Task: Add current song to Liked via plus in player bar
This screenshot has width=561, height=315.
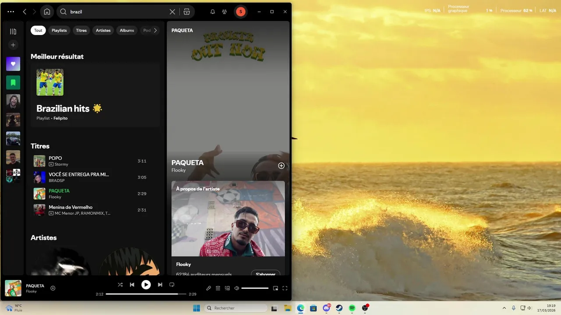Action: [53, 288]
